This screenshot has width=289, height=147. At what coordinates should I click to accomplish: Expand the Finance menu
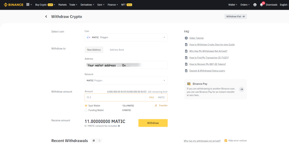113,5
